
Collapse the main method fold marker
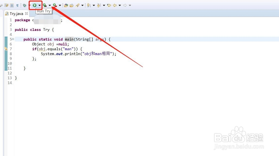(x=13, y=39)
